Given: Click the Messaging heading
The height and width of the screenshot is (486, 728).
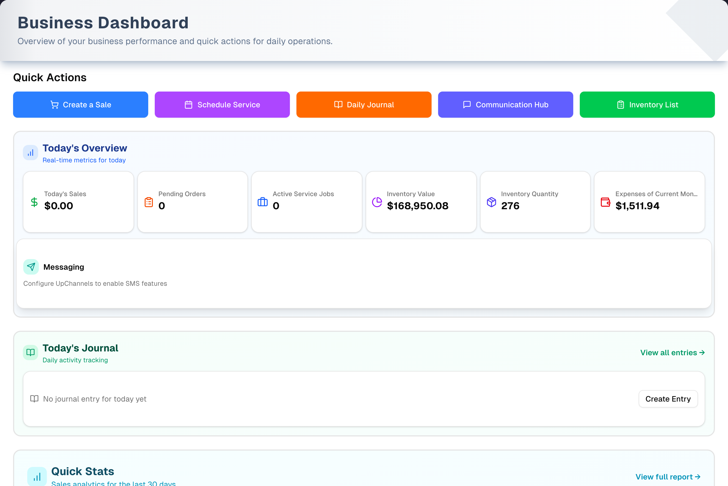Looking at the screenshot, I should [x=63, y=267].
